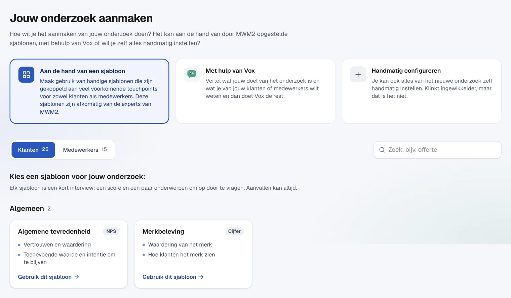
Task: Click the 'Hoe klanten het merk zien' bullet
Action: tap(182, 255)
